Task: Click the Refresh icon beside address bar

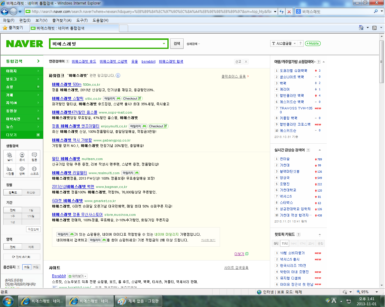Action: point(282,11)
